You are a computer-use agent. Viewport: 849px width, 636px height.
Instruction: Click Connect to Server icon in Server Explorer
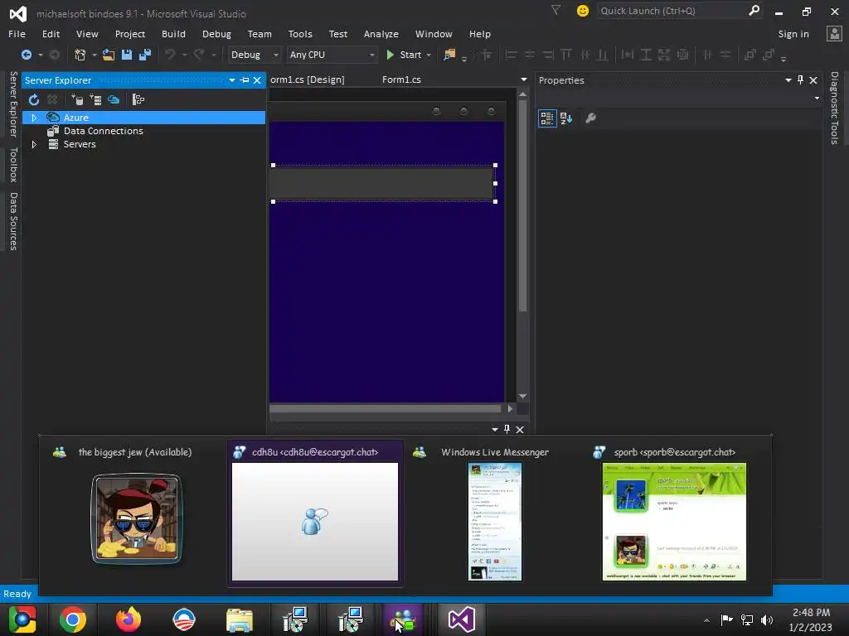96,99
